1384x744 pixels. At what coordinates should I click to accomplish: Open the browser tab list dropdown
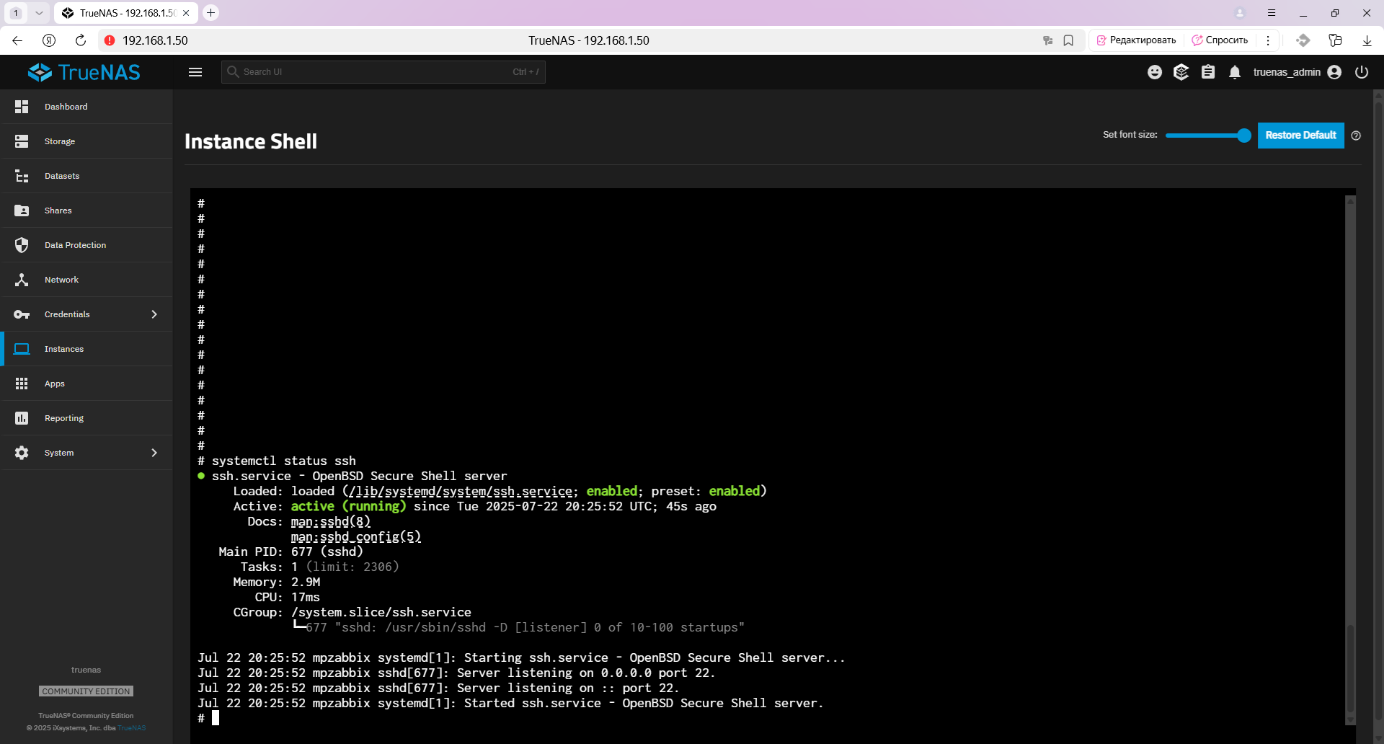[39, 13]
